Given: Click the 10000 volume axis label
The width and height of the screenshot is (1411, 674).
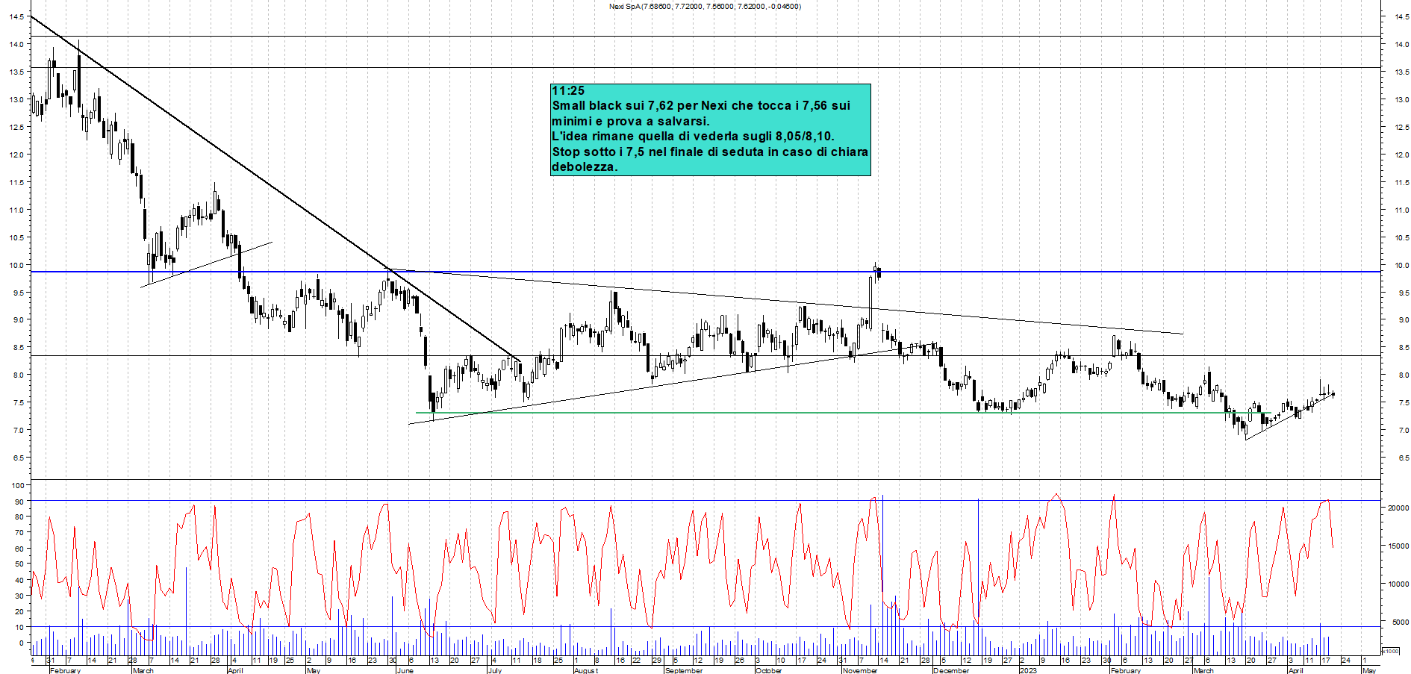Looking at the screenshot, I should 1398,584.
